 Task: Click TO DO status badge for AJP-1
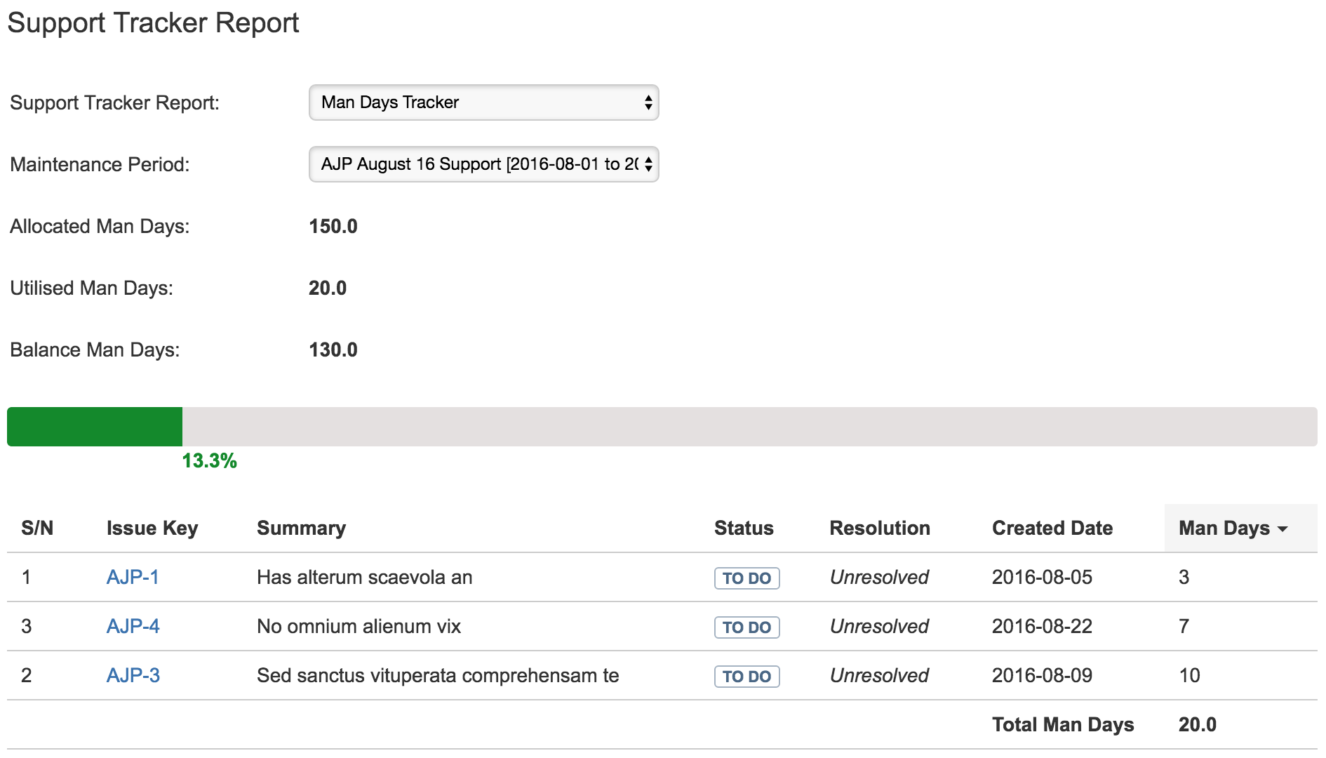point(746,578)
